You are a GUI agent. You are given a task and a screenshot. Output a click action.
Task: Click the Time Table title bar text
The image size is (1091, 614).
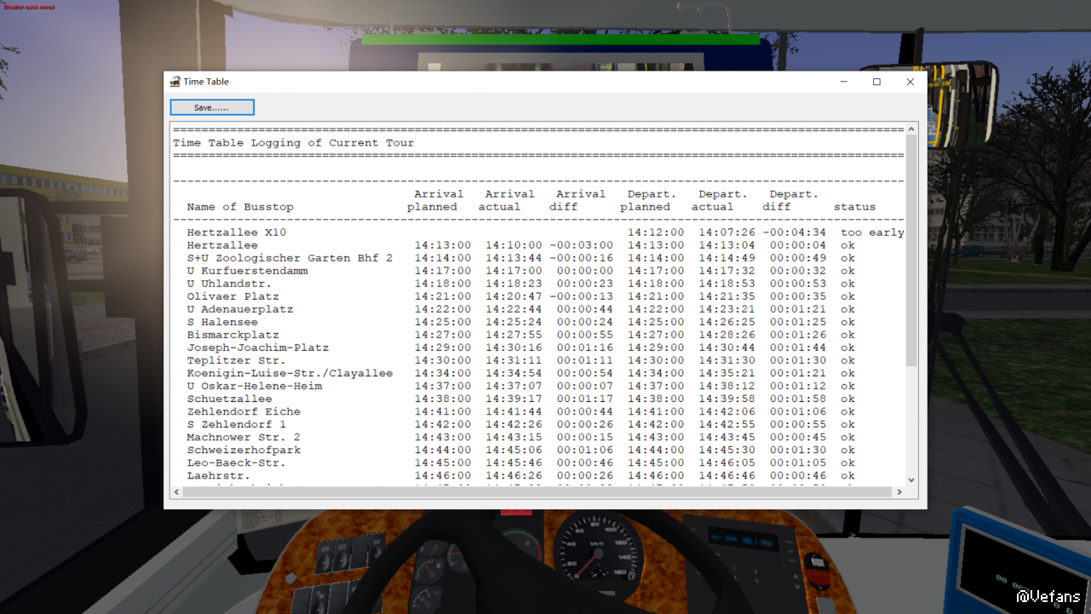coord(206,82)
